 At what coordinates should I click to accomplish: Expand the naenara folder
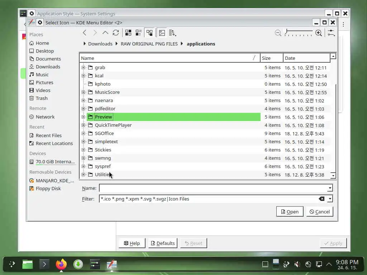click(83, 101)
